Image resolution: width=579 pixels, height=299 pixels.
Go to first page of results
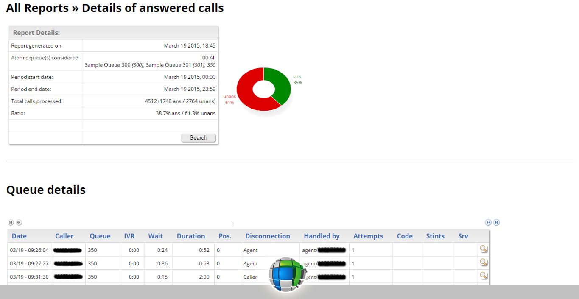click(x=11, y=222)
